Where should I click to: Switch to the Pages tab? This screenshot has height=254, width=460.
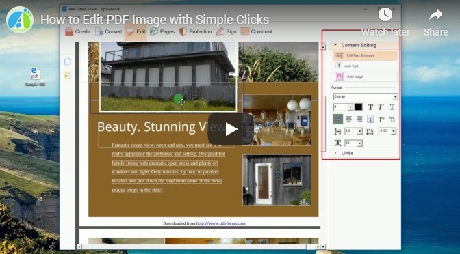click(162, 31)
